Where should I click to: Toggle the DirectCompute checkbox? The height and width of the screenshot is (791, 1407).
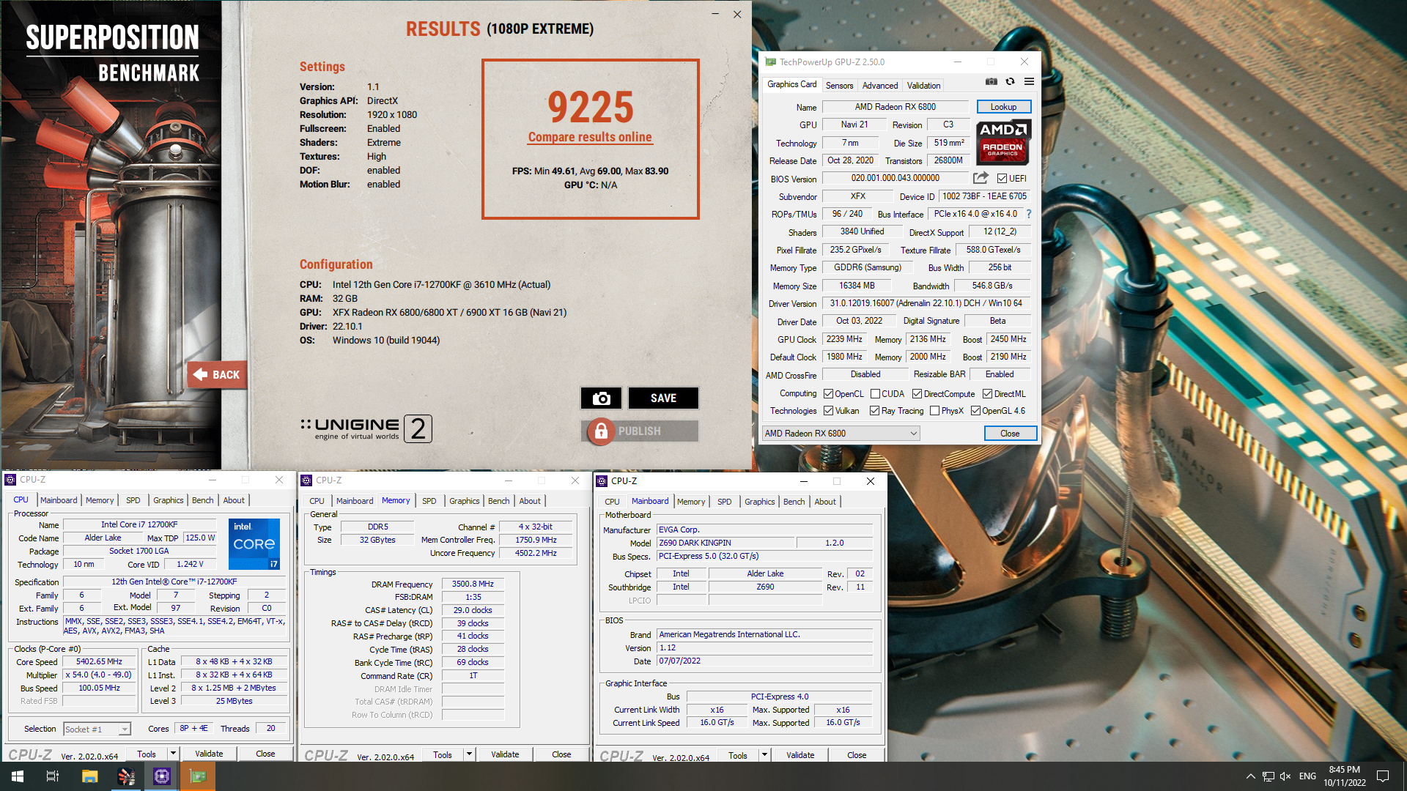click(917, 393)
